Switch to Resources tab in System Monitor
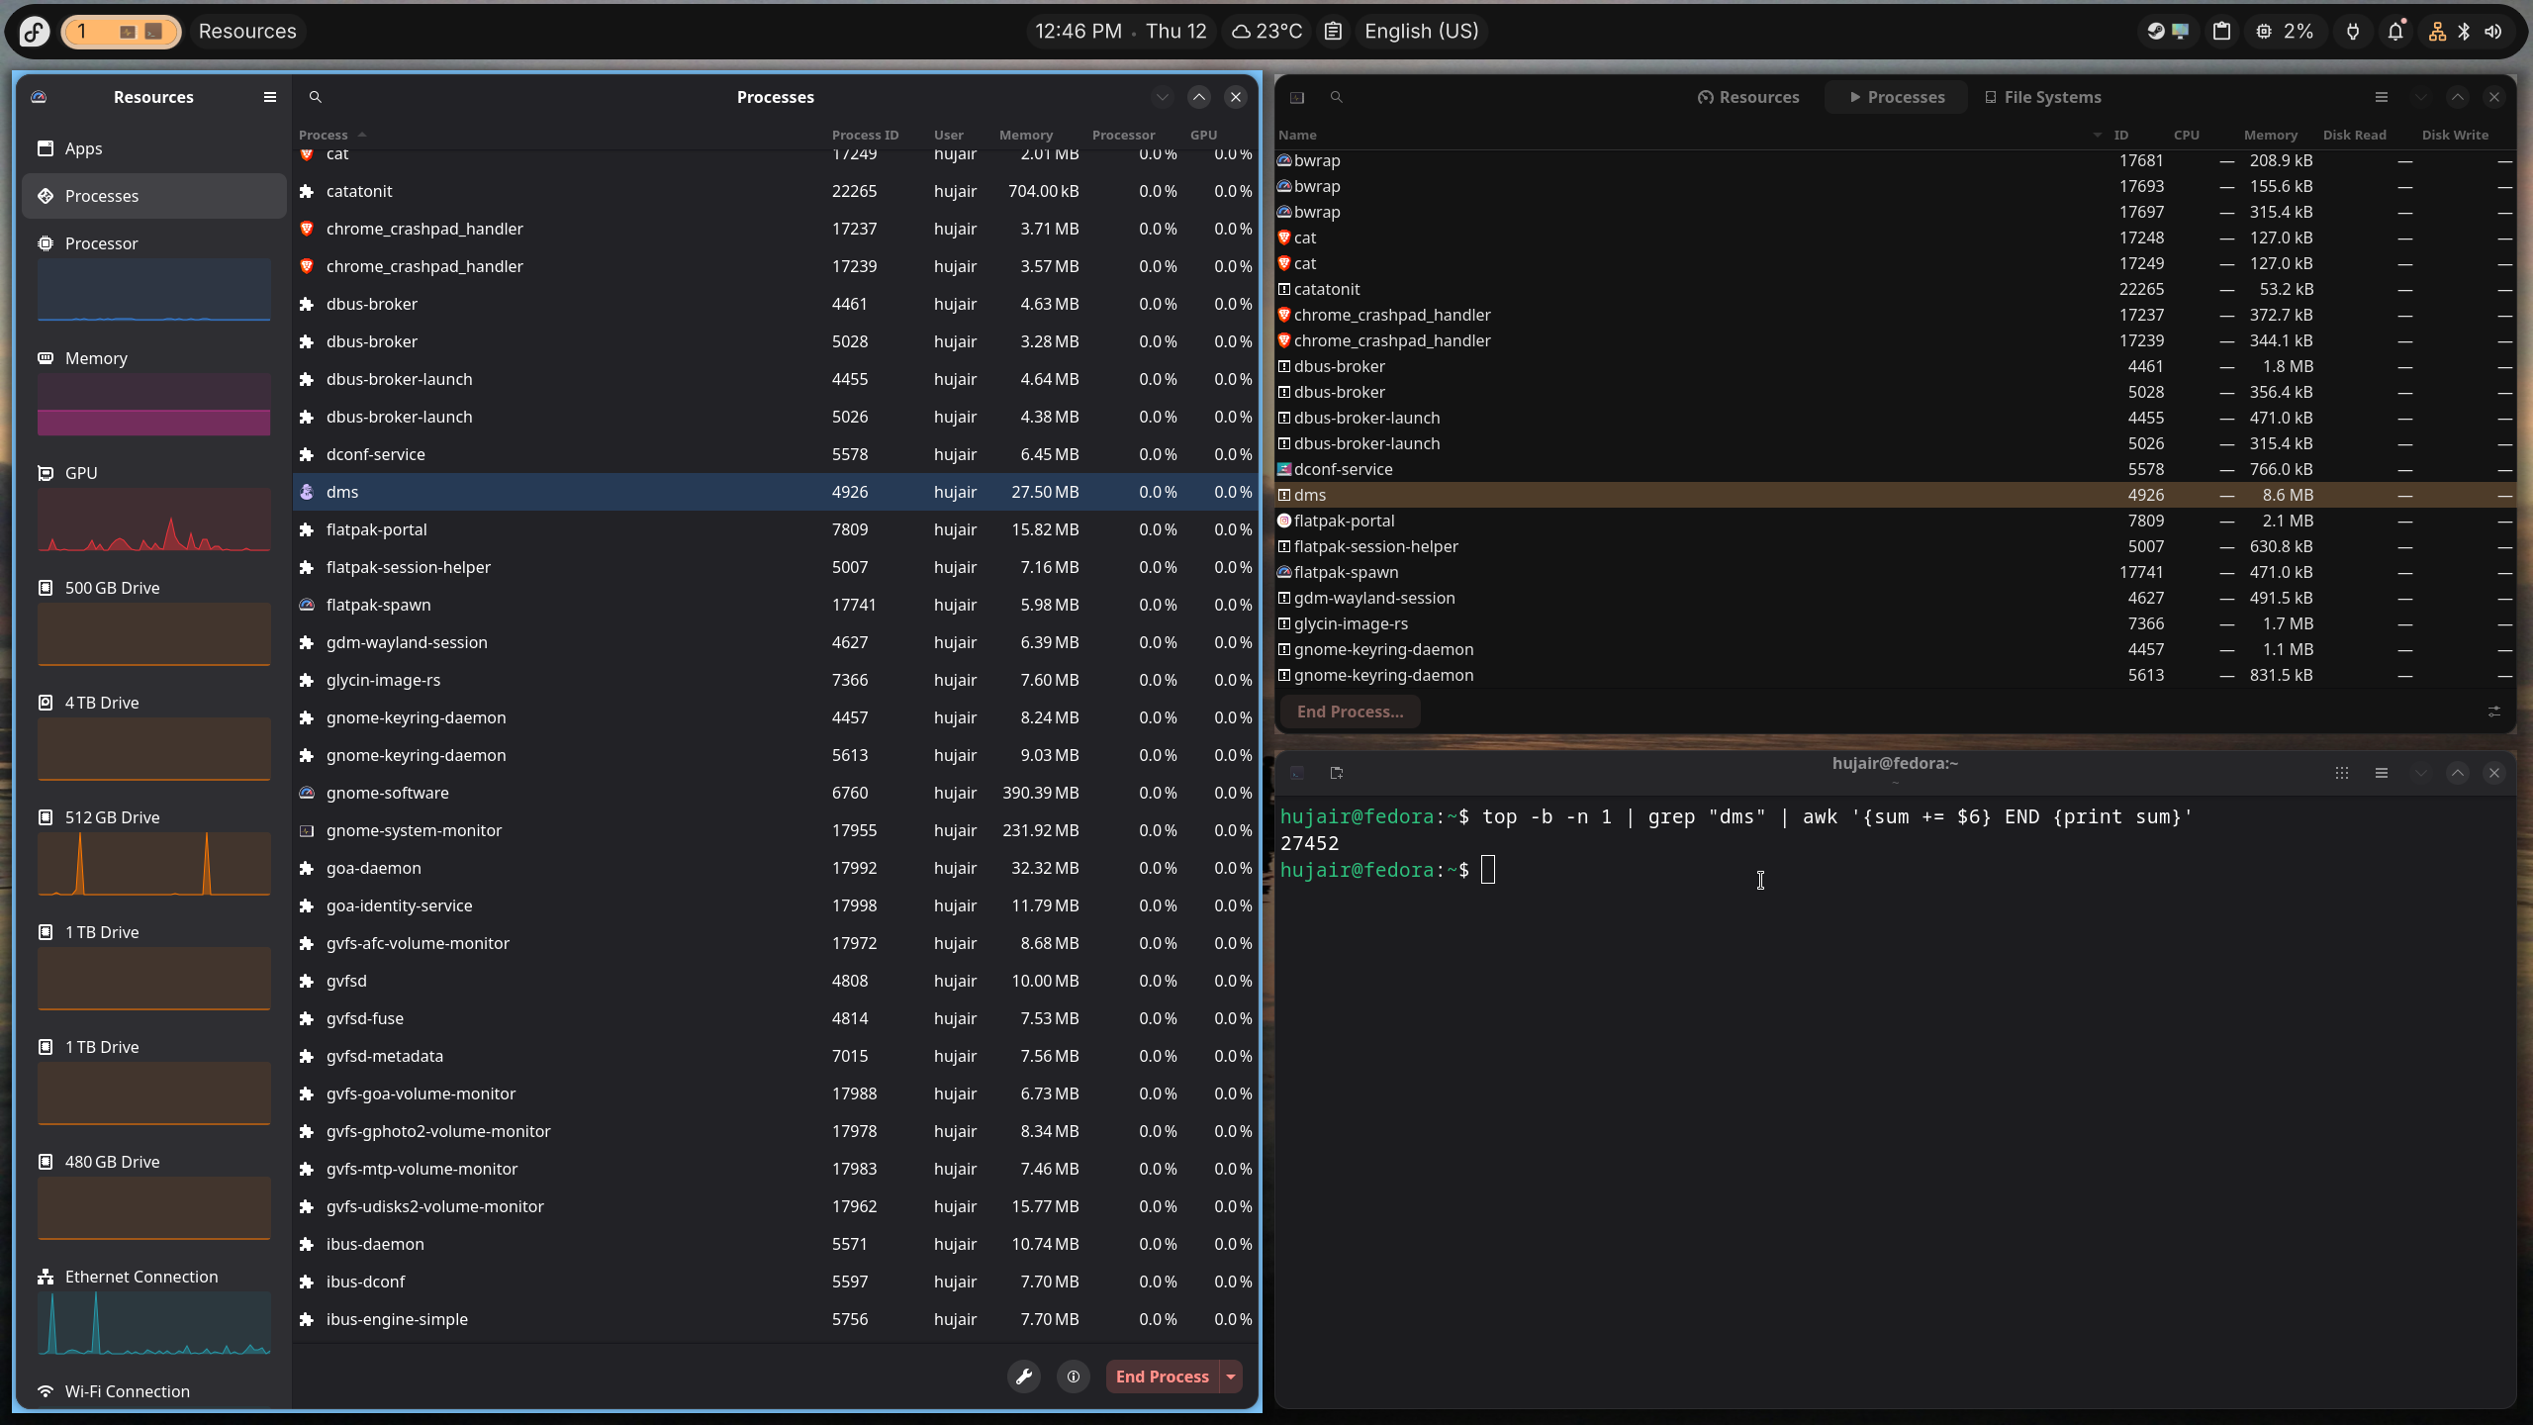The width and height of the screenshot is (2533, 1425). pos(1748,97)
